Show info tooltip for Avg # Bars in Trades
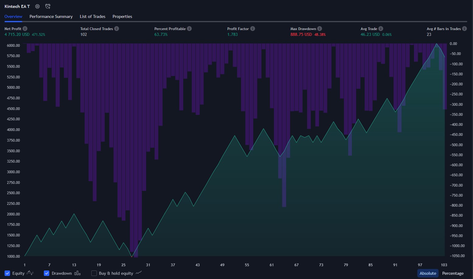 (x=464, y=29)
